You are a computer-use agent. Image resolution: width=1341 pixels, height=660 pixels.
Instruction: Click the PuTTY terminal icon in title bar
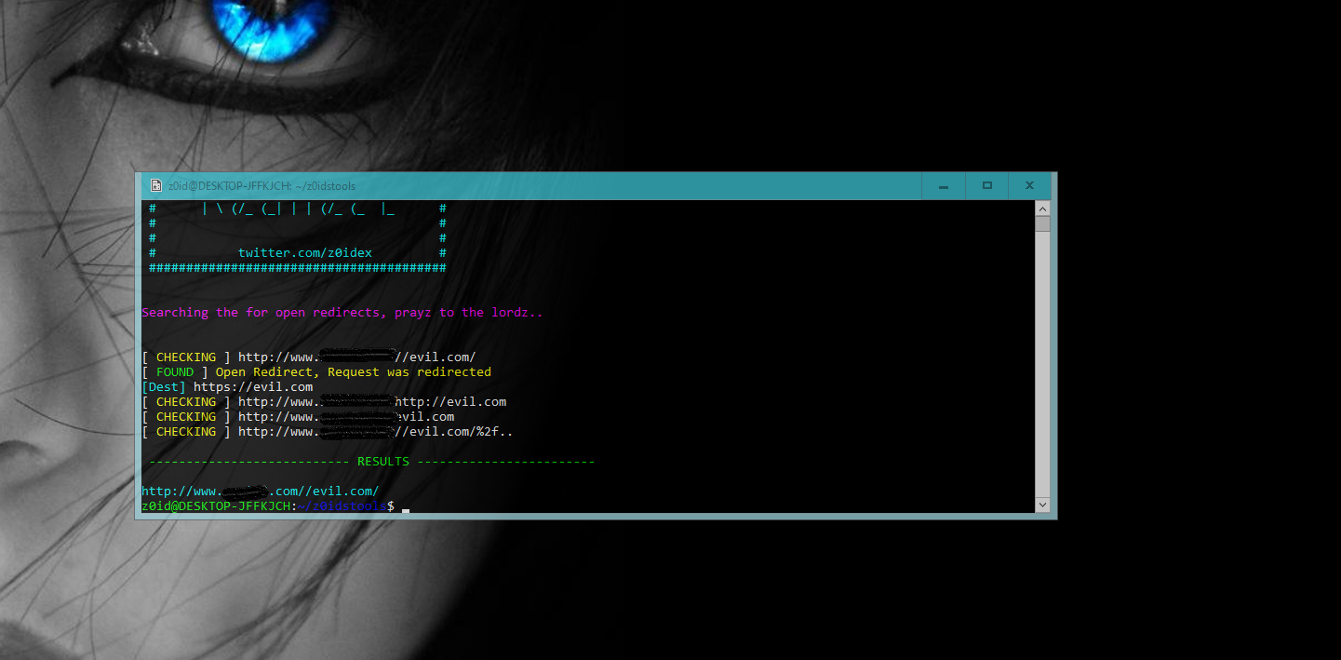(x=155, y=186)
